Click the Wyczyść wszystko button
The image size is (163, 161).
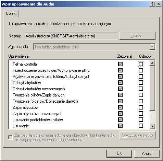137,135
